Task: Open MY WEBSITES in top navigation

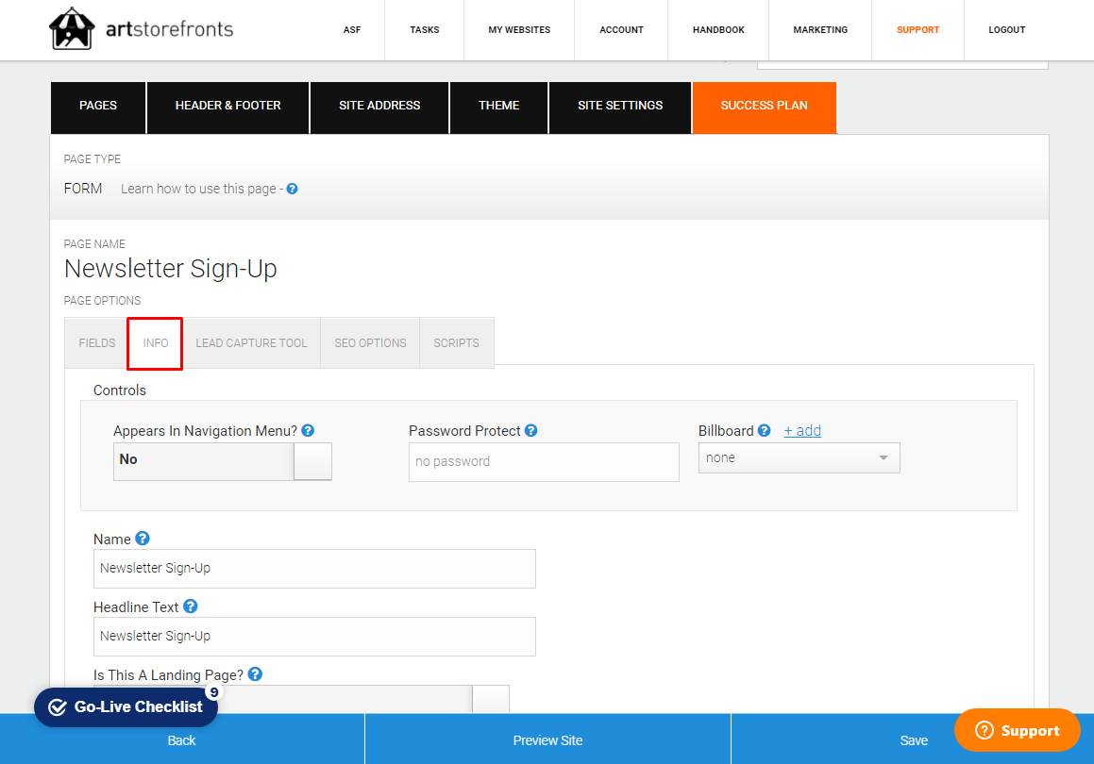Action: (519, 30)
